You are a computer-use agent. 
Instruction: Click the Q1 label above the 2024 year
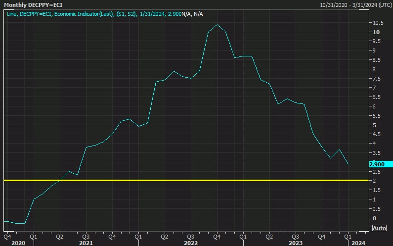tap(347, 236)
